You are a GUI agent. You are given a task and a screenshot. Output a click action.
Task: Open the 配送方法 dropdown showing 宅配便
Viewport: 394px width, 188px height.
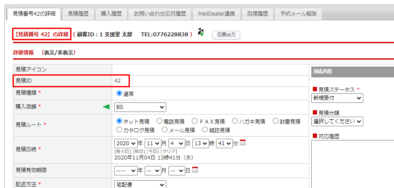pyautogui.click(x=140, y=185)
